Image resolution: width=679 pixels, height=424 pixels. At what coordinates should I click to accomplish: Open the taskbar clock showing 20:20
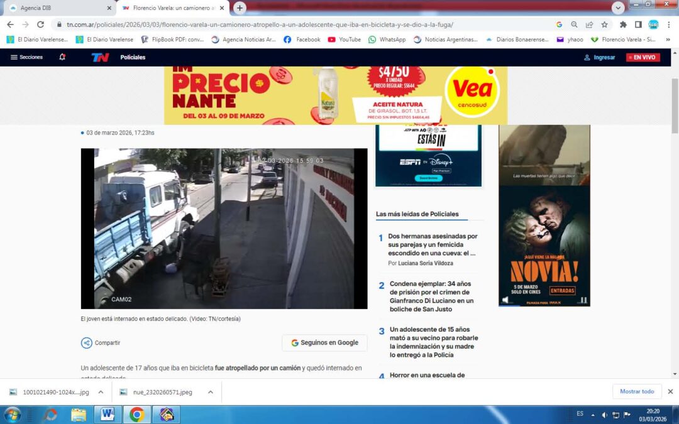(653, 415)
